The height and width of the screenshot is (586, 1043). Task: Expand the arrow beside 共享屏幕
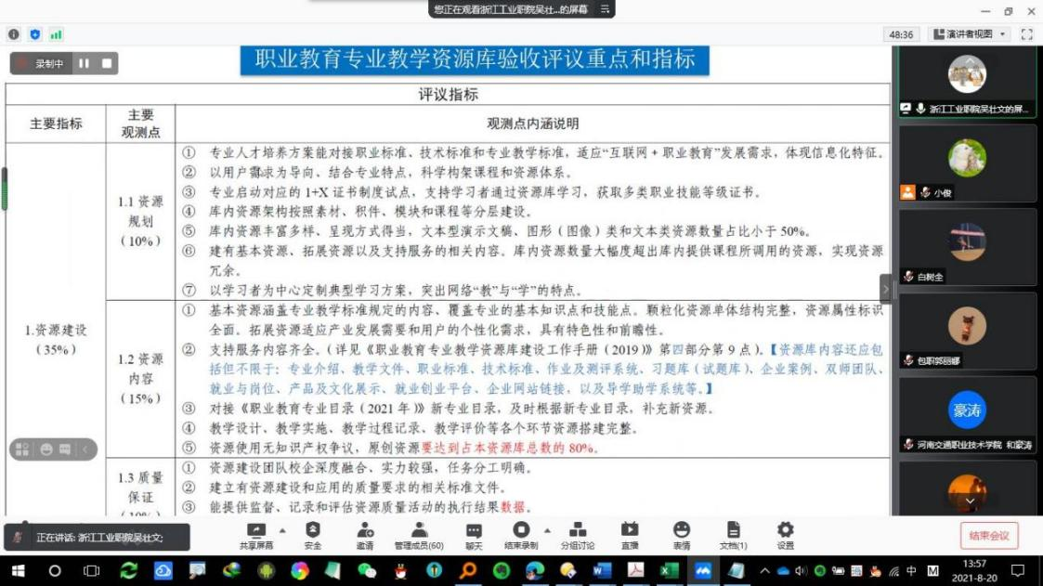(x=282, y=531)
